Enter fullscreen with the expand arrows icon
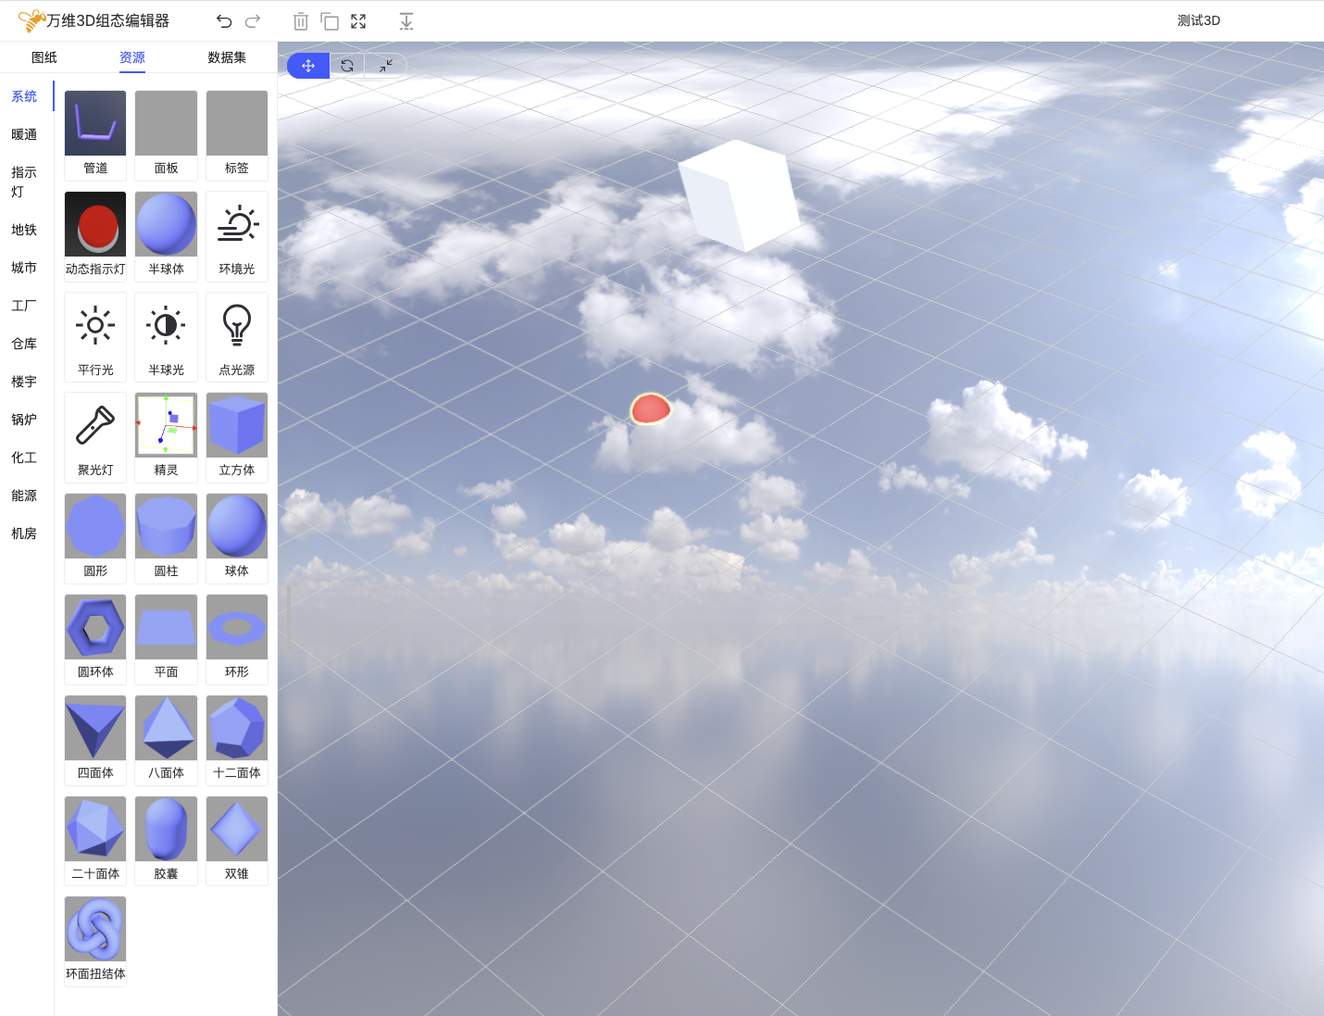This screenshot has height=1016, width=1324. [x=358, y=21]
